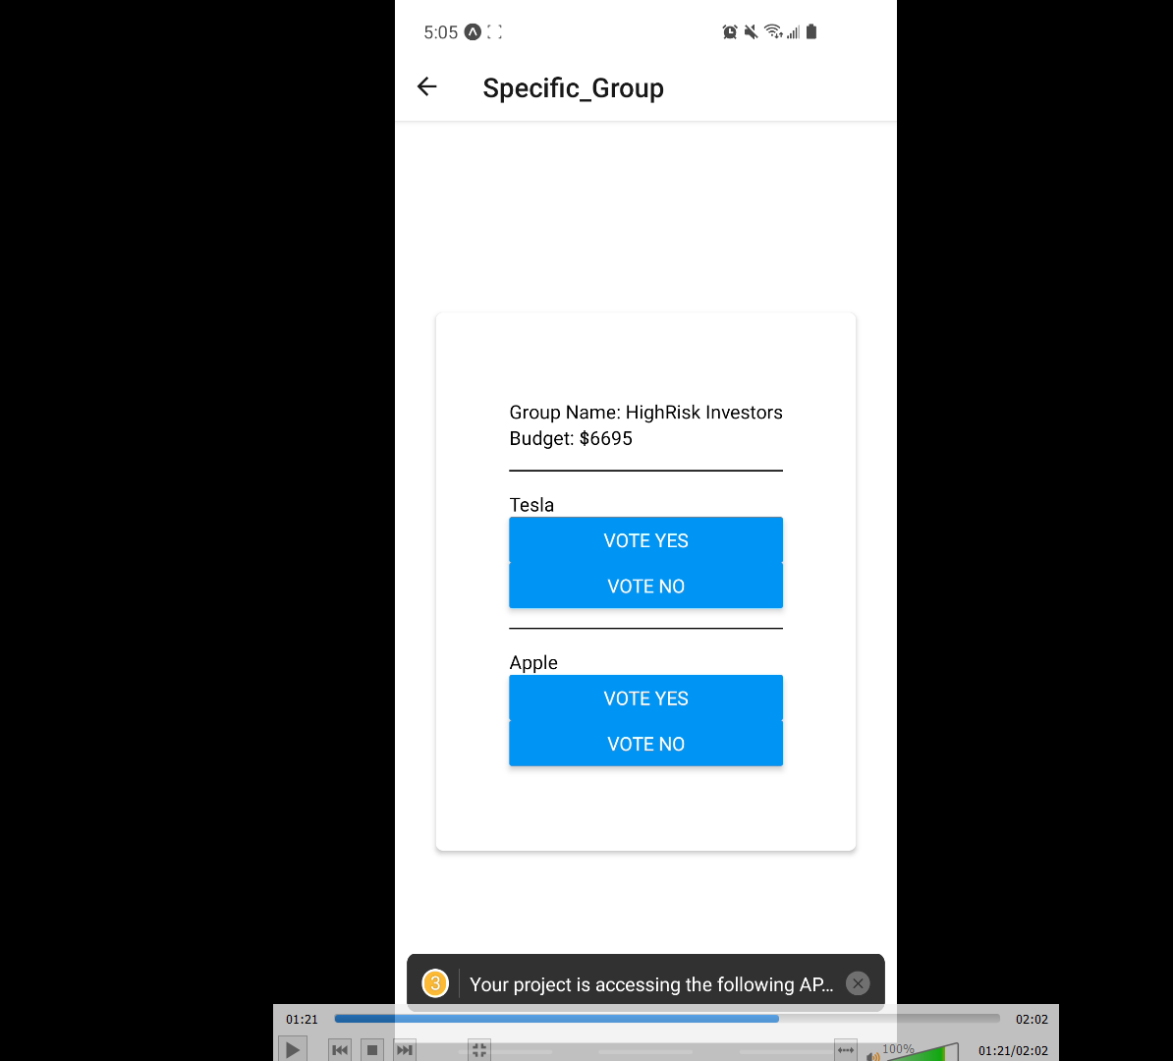This screenshot has height=1061, width=1173.
Task: Skip to next track in player
Action: [x=404, y=1050]
